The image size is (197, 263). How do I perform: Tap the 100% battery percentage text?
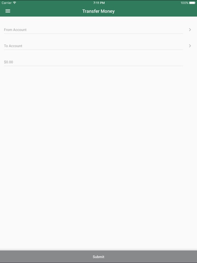coord(184,3)
